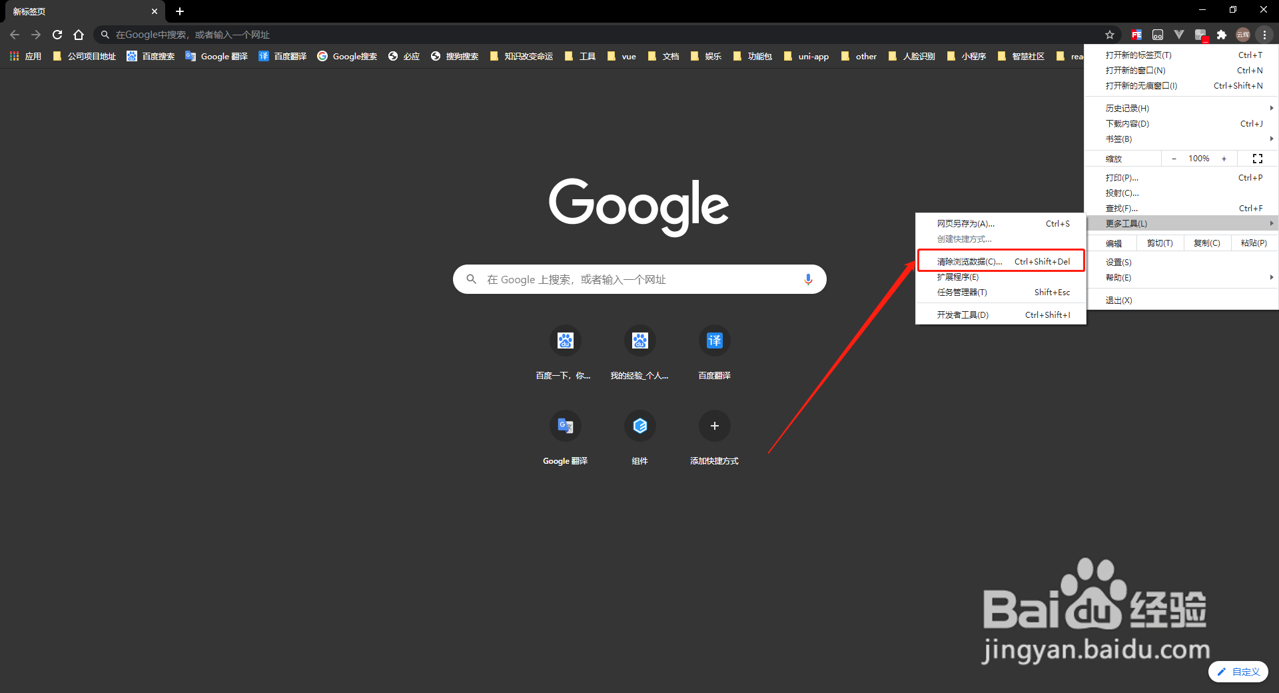
Task: Select 投射(C)... menu item
Action: tap(1182, 193)
